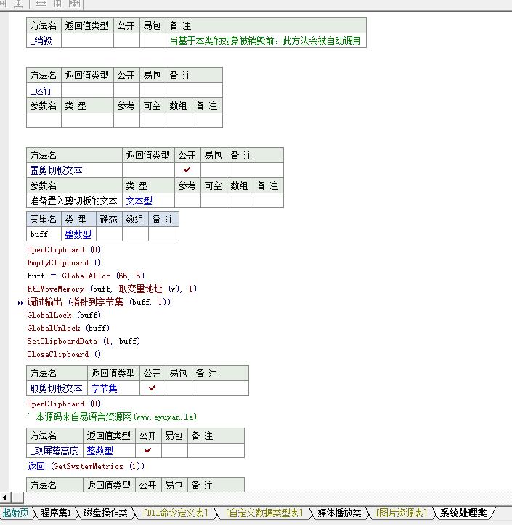512x525 pixels.
Task: Open the [自定义数据类型表] tab
Action: (264, 513)
